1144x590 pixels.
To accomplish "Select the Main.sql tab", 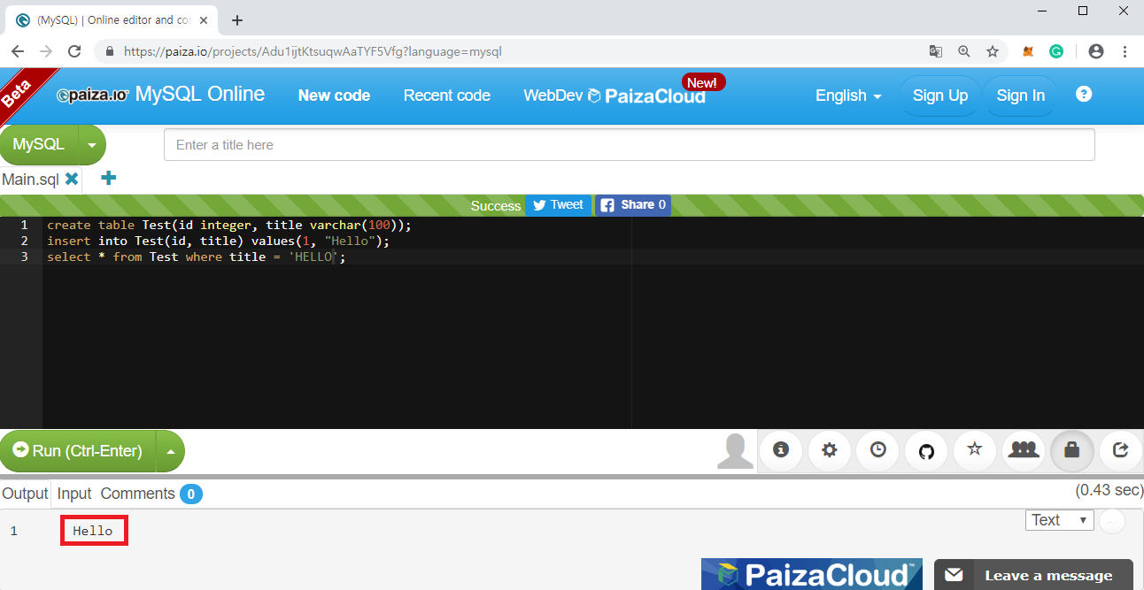I will 30,179.
